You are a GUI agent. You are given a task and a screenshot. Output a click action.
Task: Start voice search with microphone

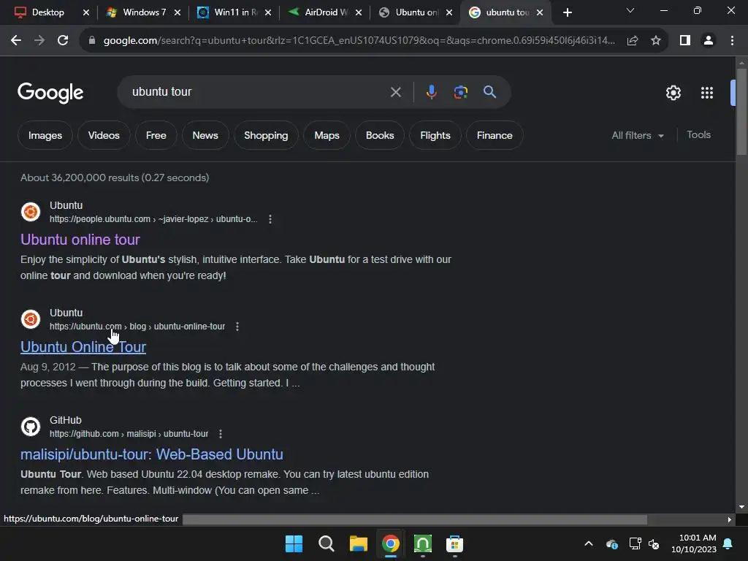(431, 92)
